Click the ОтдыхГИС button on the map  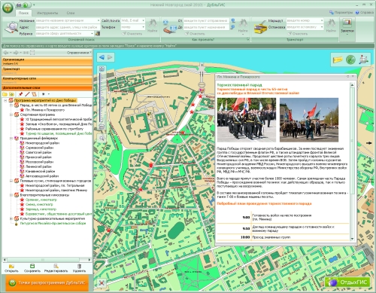pyautogui.click(x=347, y=282)
